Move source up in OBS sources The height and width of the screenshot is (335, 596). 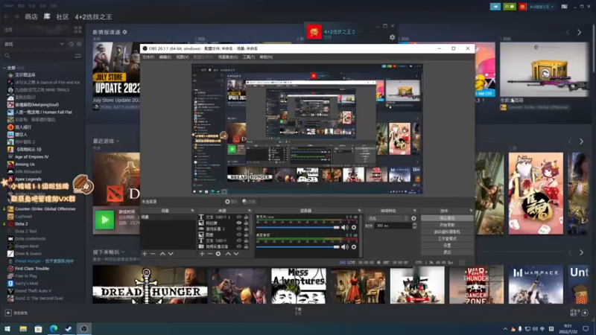pos(228,254)
